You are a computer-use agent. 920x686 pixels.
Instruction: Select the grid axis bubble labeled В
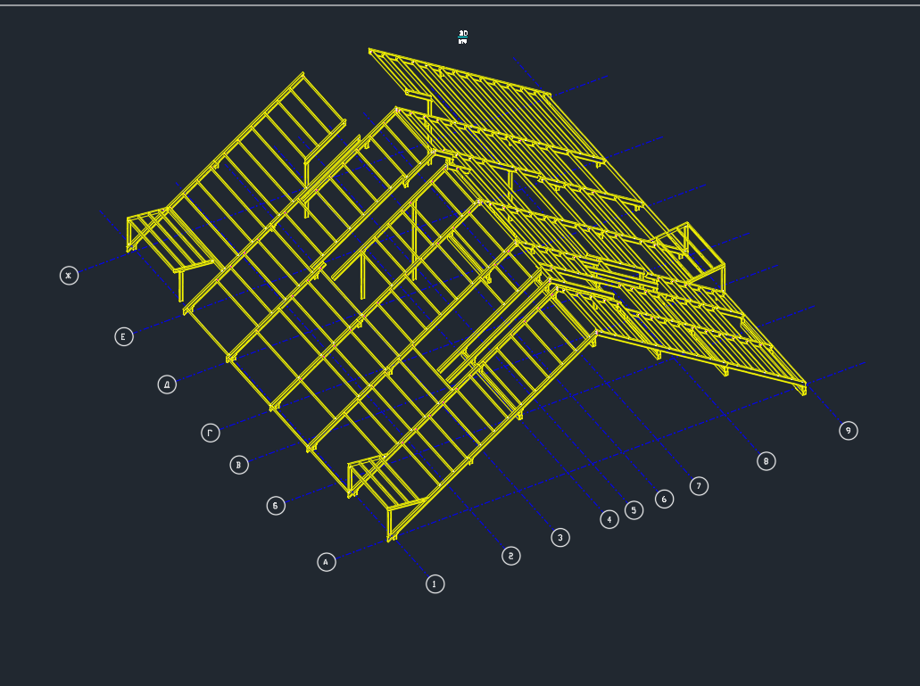(239, 465)
